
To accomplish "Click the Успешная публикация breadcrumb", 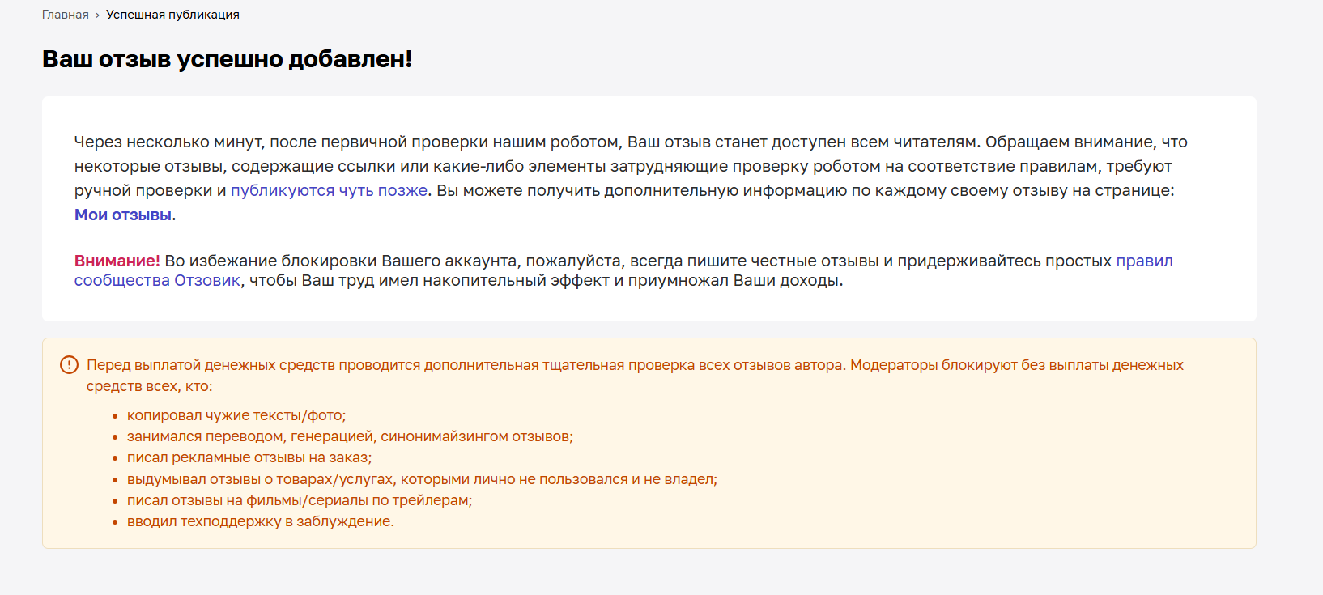I will click(x=172, y=15).
